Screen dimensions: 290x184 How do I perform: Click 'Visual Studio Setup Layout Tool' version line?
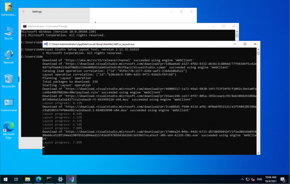click(91, 49)
